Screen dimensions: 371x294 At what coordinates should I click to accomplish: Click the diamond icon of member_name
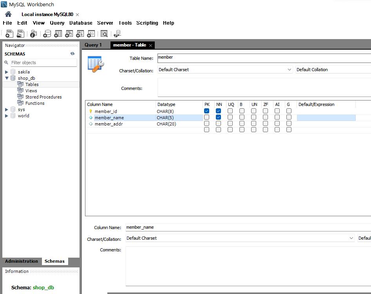tap(90, 118)
